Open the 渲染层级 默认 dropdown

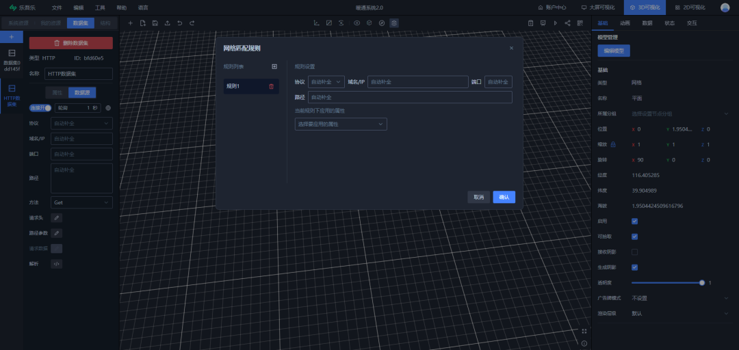click(680, 313)
